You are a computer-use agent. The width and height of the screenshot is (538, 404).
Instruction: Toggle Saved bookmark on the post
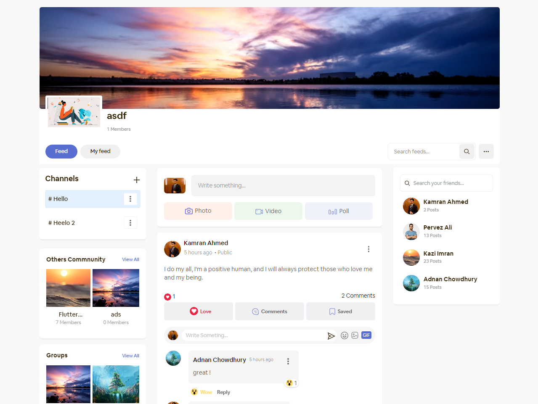341,312
